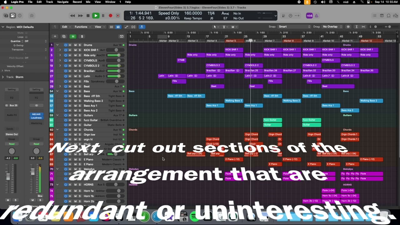400x225 pixels.
Task: Click the Rewind transport button
Action: 72,16
